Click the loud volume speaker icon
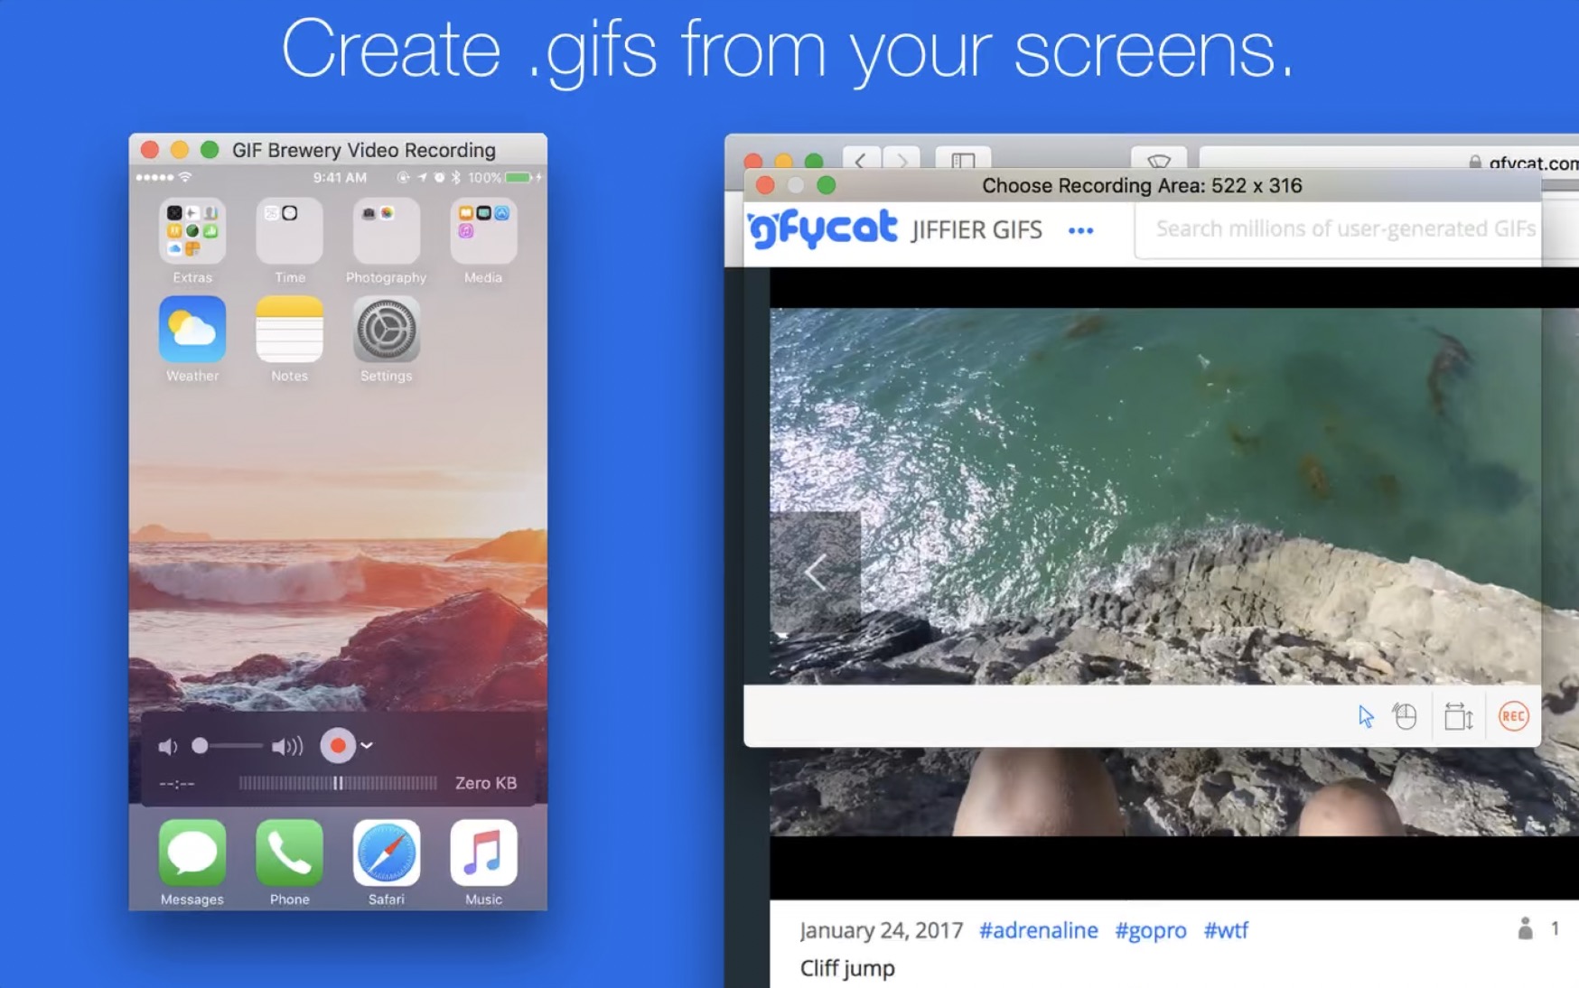The height and width of the screenshot is (988, 1579). 287,747
